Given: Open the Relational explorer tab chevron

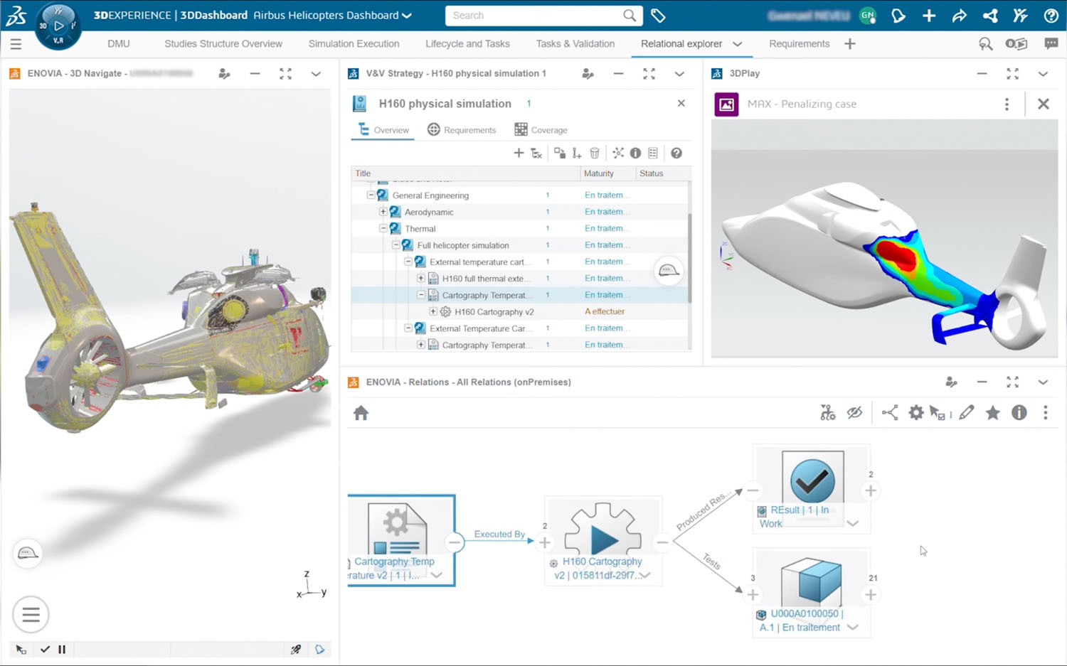Looking at the screenshot, I should click(x=738, y=44).
